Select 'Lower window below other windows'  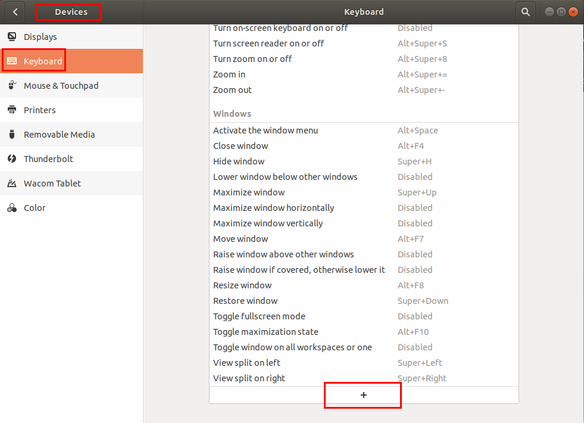point(364,177)
